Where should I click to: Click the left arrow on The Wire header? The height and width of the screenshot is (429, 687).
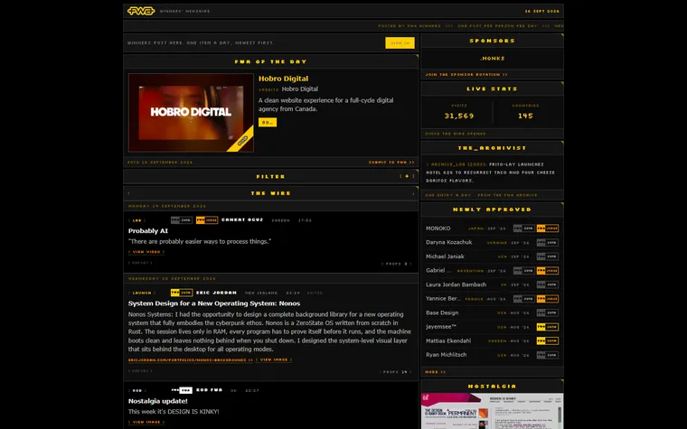point(128,193)
